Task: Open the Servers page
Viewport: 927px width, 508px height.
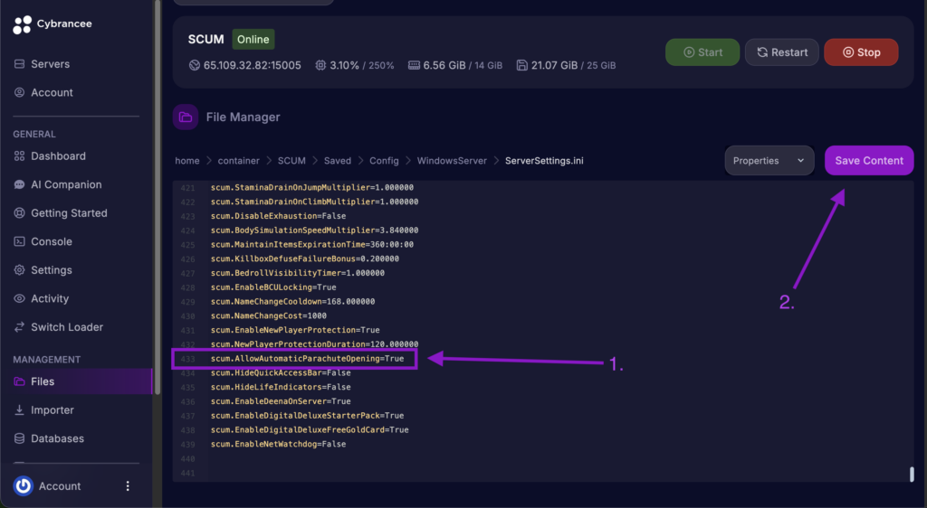Action: tap(51, 63)
